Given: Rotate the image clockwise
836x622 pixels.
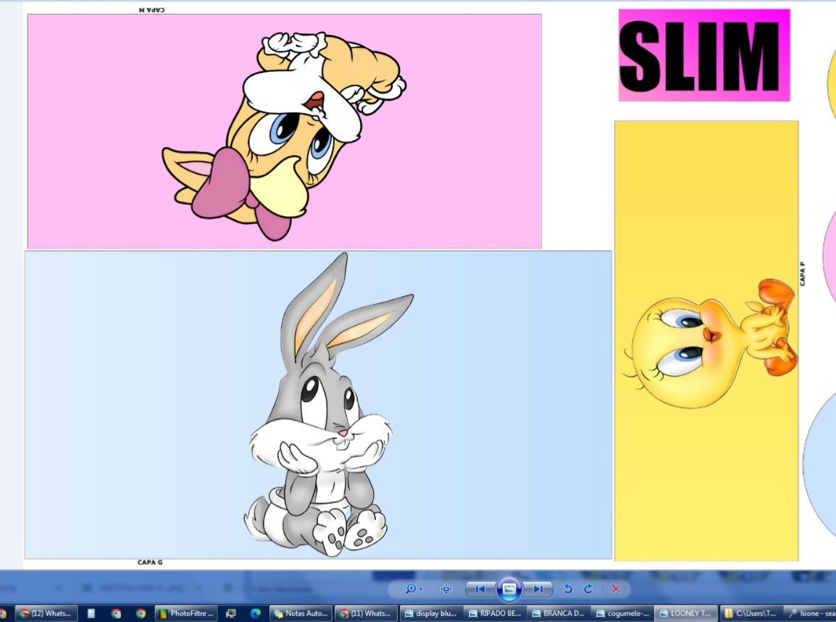Looking at the screenshot, I should [588, 589].
